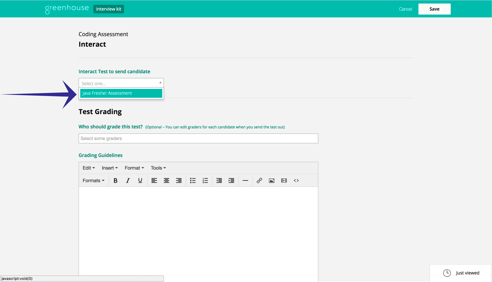Click Interact Test to send candidate label

pyautogui.click(x=114, y=71)
